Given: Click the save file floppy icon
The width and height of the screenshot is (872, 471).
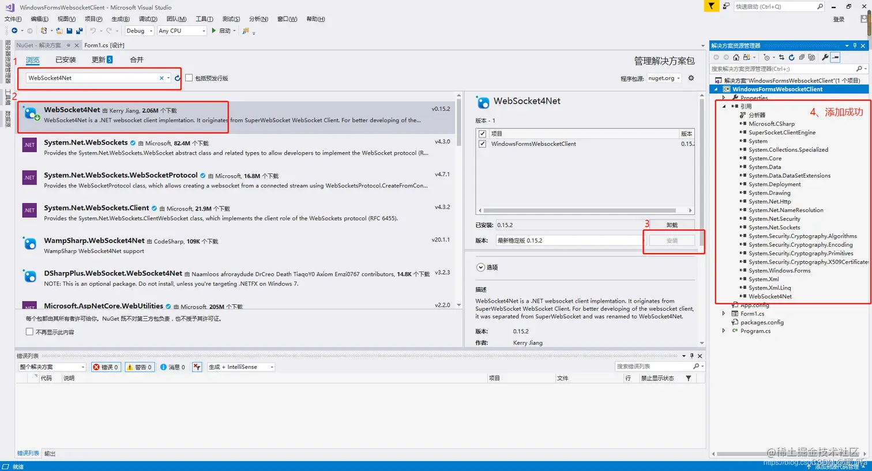Looking at the screenshot, I should [69, 31].
